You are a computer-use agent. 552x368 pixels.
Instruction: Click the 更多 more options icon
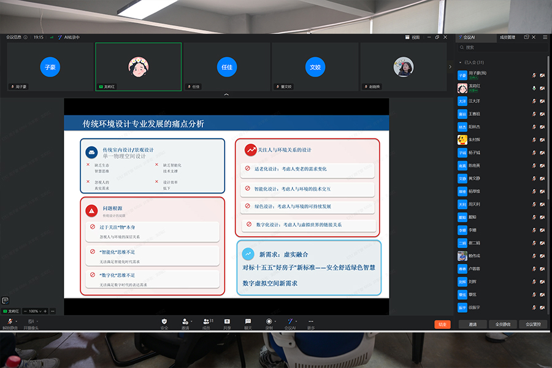tap(311, 322)
